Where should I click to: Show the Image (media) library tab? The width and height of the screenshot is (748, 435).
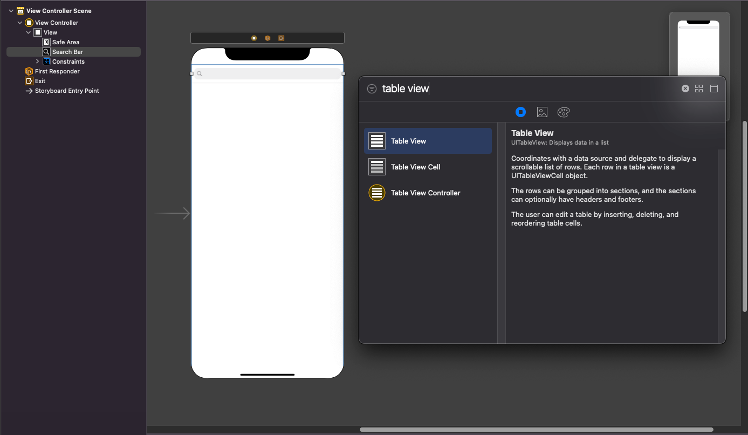(x=542, y=112)
